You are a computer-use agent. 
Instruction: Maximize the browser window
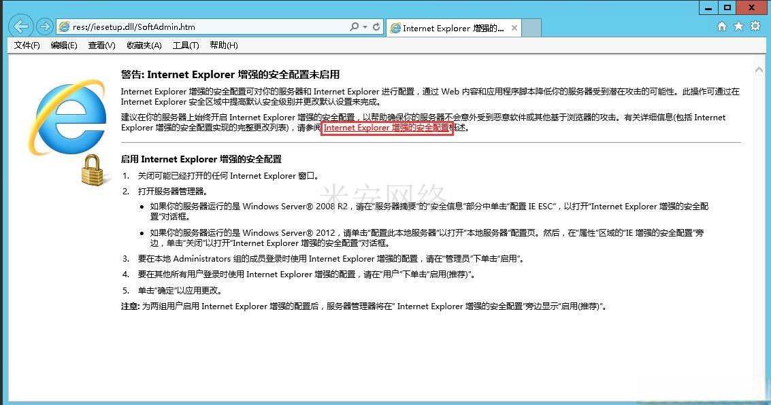(x=727, y=8)
